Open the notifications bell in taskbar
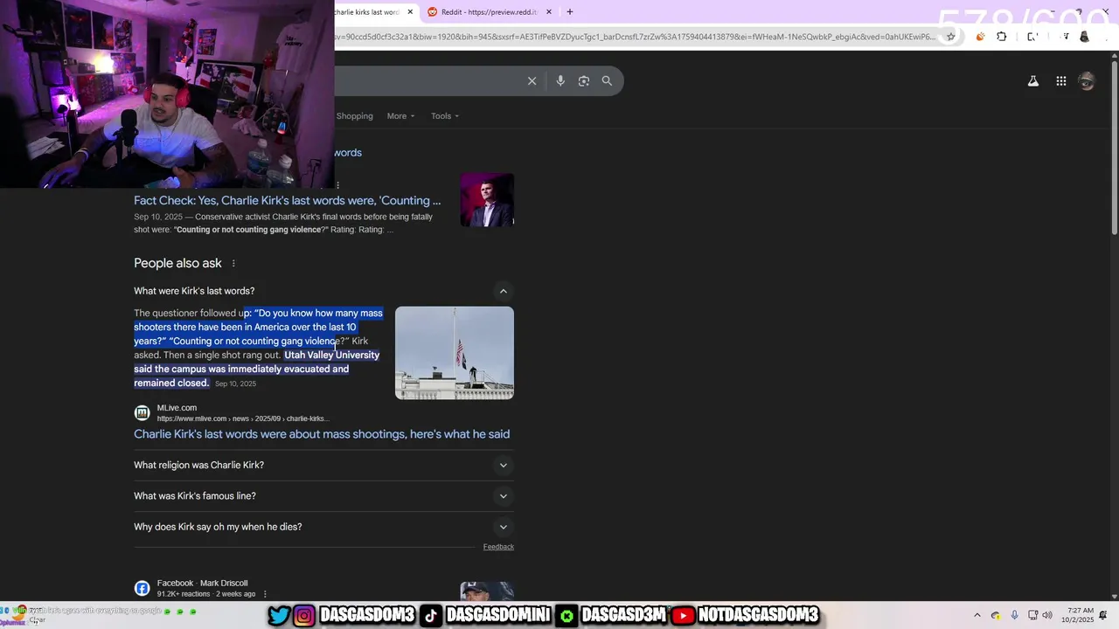This screenshot has width=1119, height=629. pyautogui.click(x=1103, y=615)
